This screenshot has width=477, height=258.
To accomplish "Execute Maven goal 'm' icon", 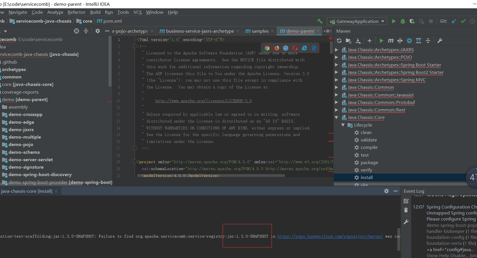I will tap(390, 41).
